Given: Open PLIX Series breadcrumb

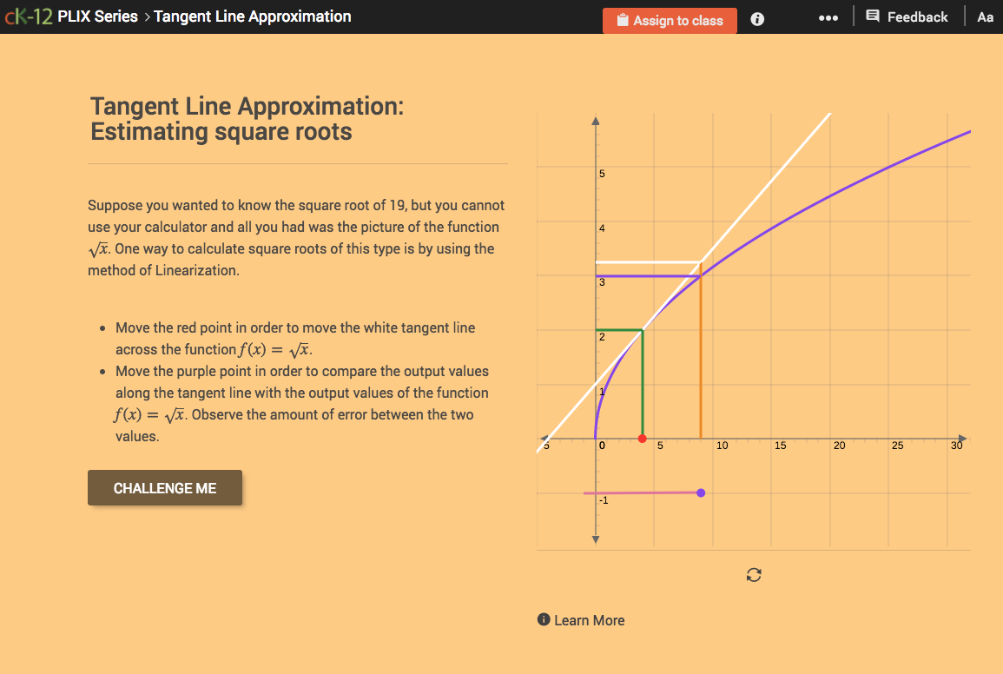Looking at the screenshot, I should click(x=97, y=16).
